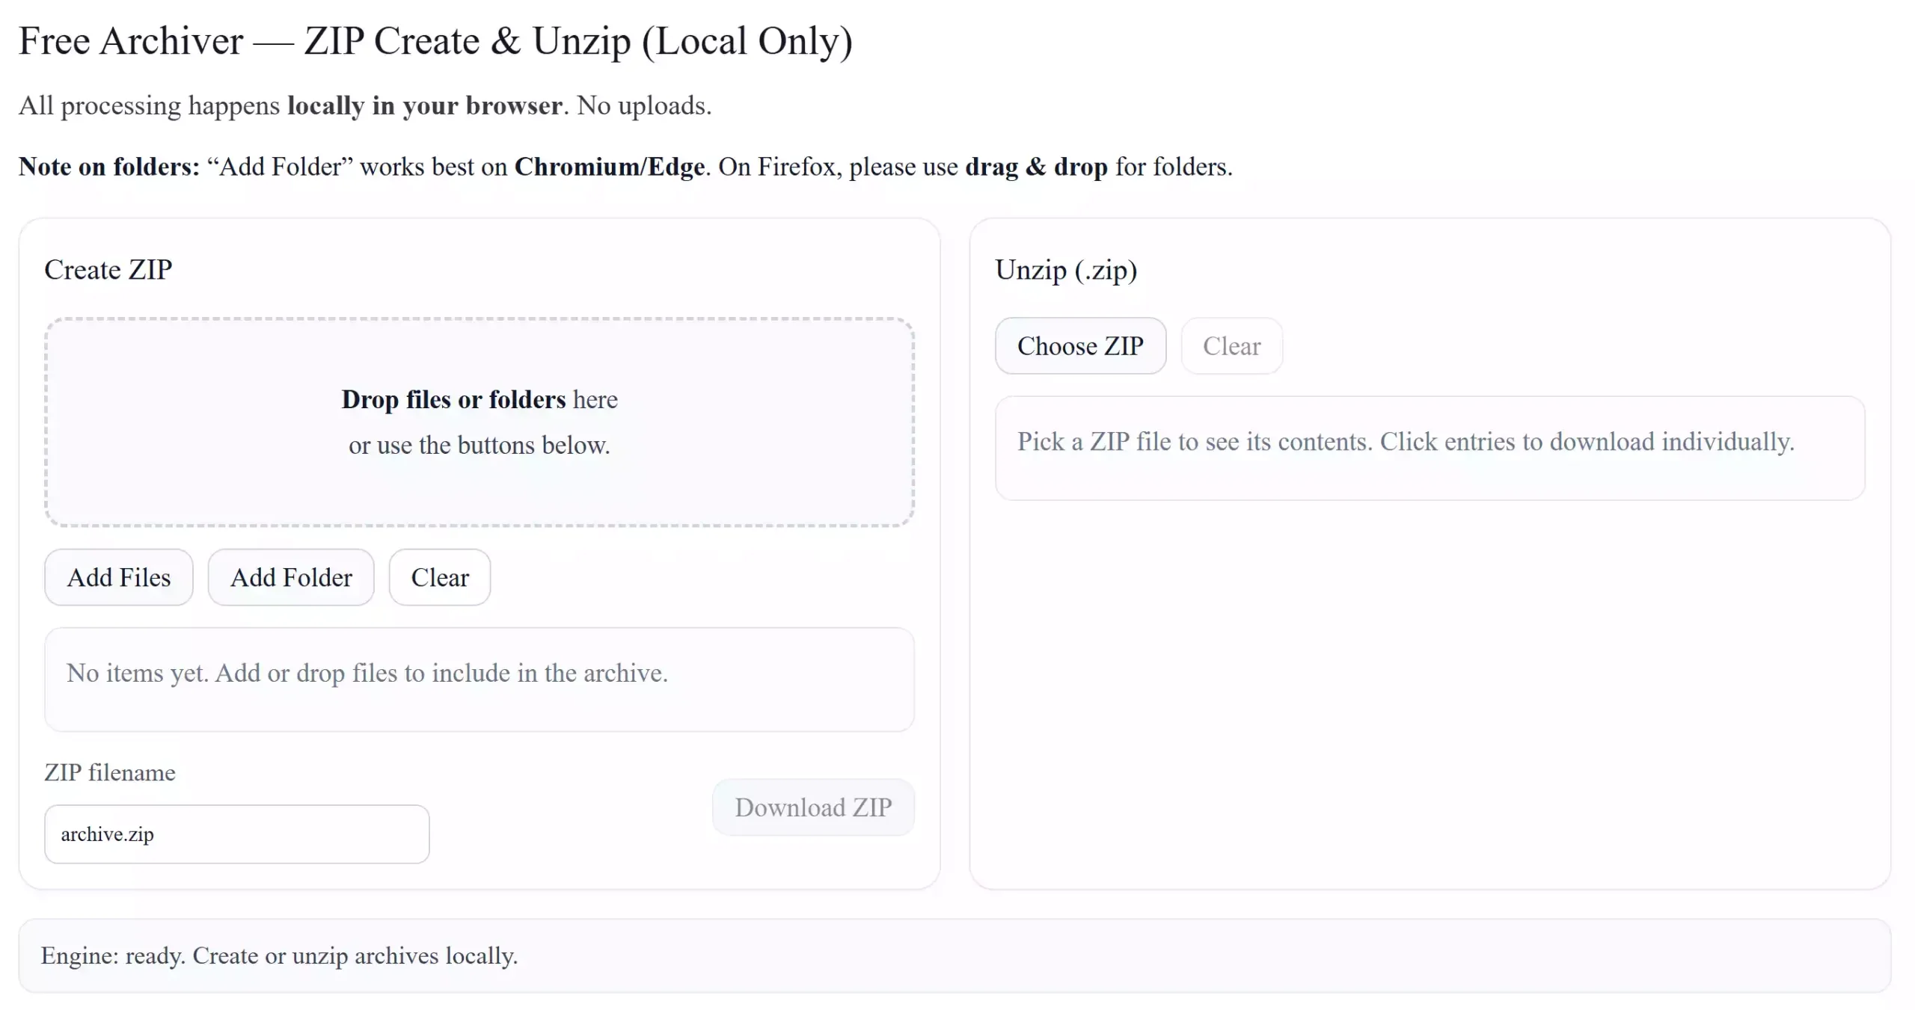The width and height of the screenshot is (1915, 1010).
Task: Click the no uploads description line
Action: (365, 105)
